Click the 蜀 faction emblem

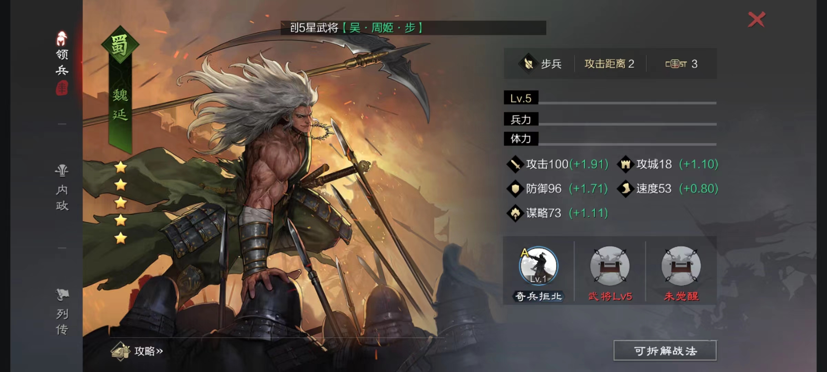click(x=120, y=45)
